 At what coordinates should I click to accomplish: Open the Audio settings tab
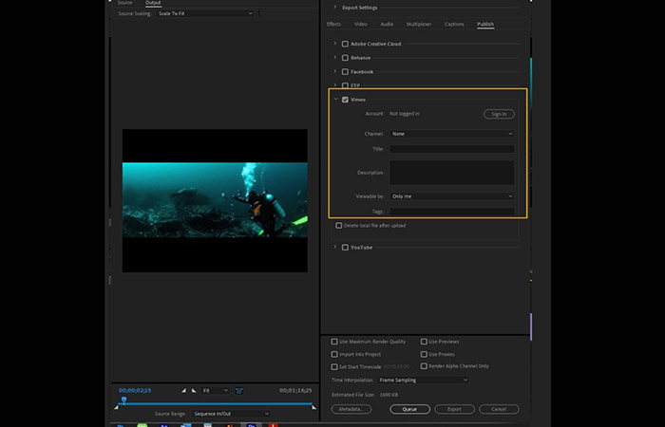pos(387,24)
